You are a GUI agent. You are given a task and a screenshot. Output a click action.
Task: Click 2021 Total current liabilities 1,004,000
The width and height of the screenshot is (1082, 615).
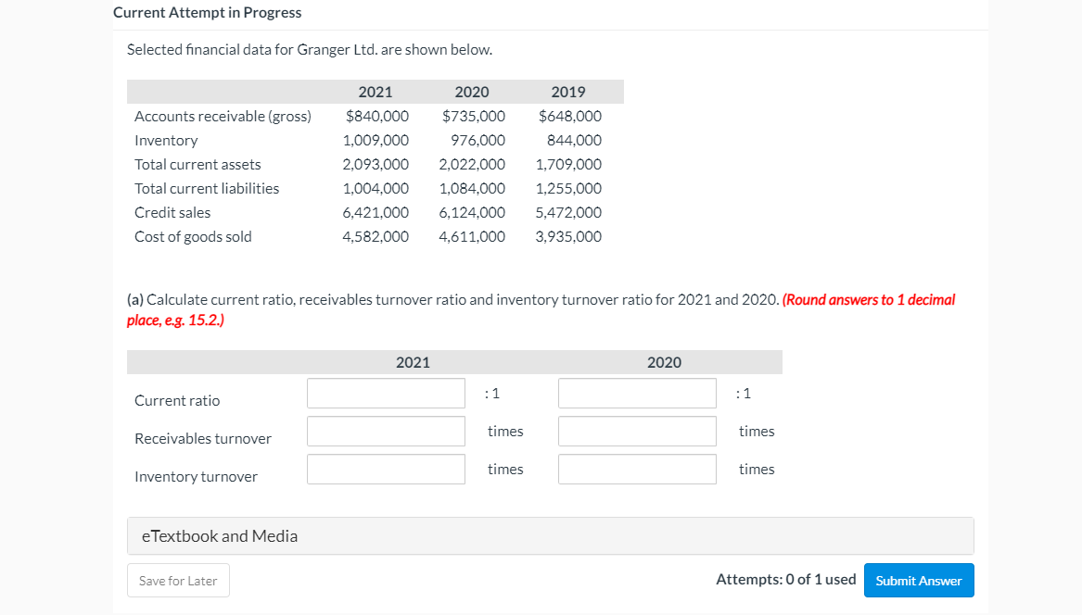376,188
